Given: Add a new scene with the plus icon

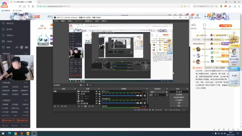Looking at the screenshot, I should pos(55,106).
